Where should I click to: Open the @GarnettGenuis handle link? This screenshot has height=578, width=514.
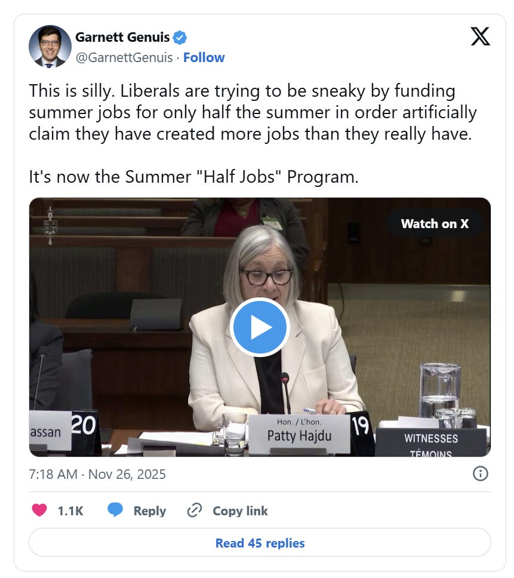click(124, 57)
